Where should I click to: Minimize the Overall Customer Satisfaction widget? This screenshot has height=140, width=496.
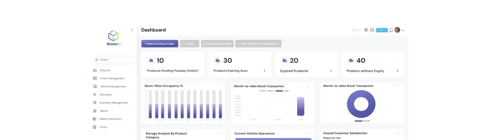click(394, 134)
